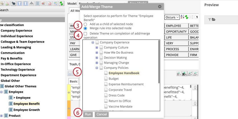Close the Add/Merge Theme dialog
The width and height of the screenshot is (238, 119).
pos(160,6)
